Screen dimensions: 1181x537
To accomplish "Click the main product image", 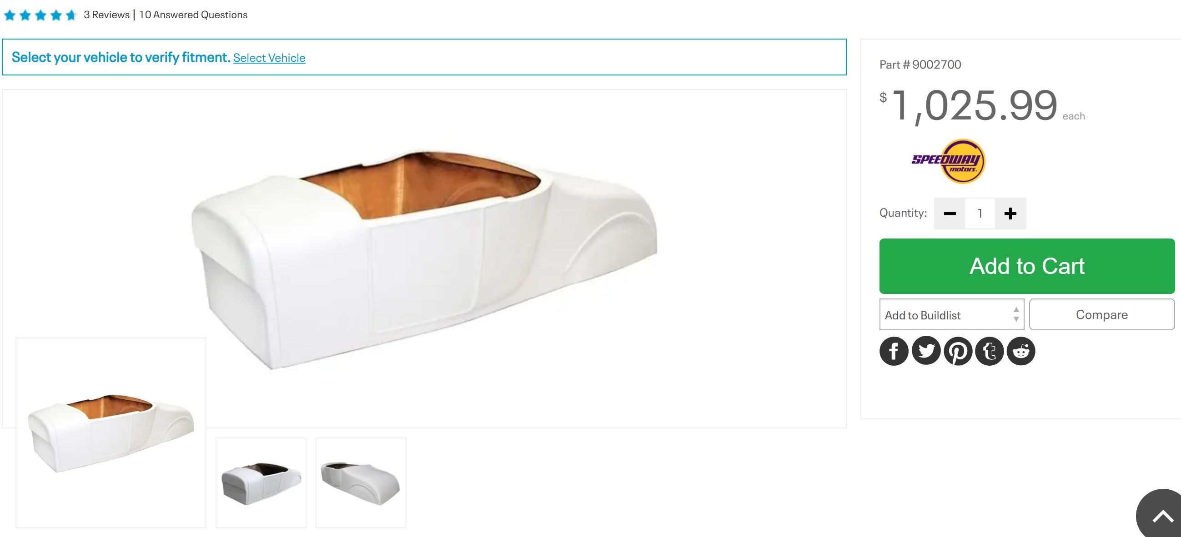I will click(x=424, y=259).
